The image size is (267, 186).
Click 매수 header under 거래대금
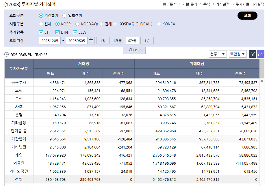[200, 74]
